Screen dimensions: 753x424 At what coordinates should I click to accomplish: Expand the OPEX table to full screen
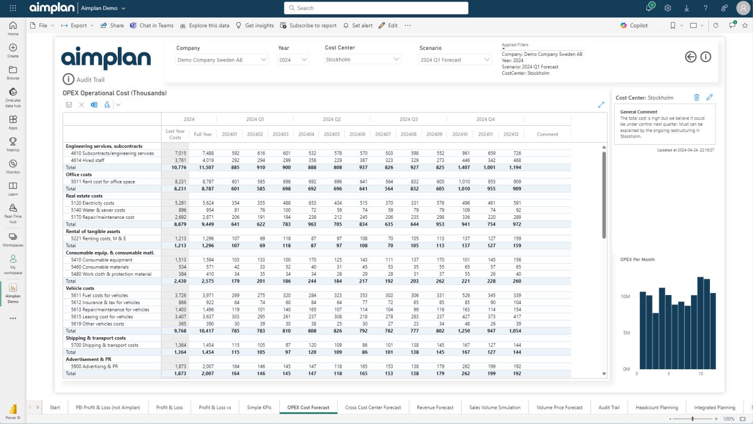(x=601, y=105)
